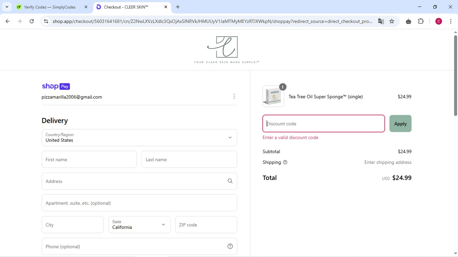Image resolution: width=458 pixels, height=257 pixels.
Task: Click Tea Tree Oil Super Sponge thumbnail
Action: coord(273,96)
